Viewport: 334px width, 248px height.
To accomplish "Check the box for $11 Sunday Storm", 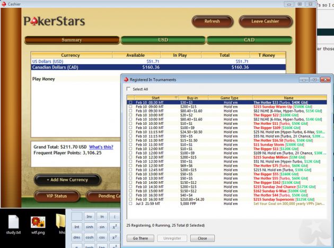I will click(x=130, y=144).
